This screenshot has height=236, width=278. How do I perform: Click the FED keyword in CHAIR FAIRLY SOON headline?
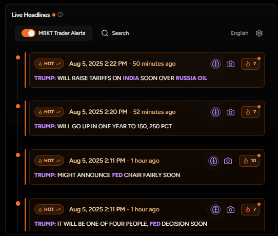coord(117,175)
